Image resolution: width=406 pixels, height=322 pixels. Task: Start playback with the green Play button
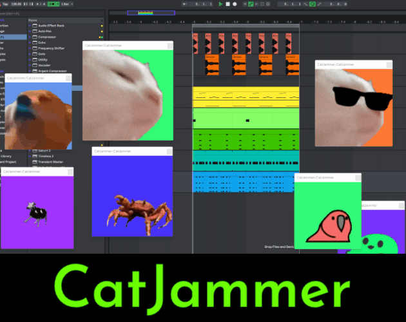[220, 4]
